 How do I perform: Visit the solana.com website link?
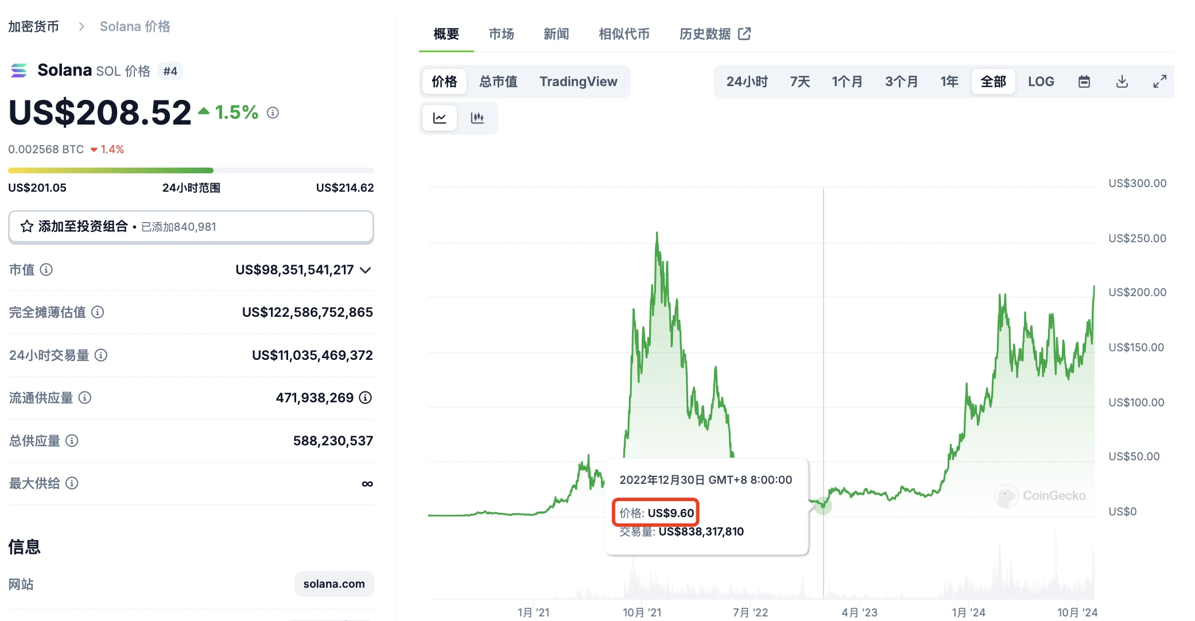334,584
